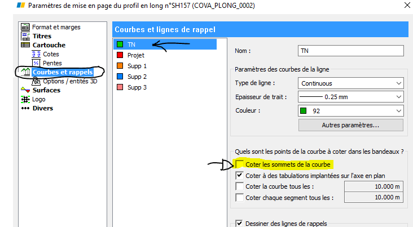The image size is (413, 227).
Task: Click the Autres paramètres button
Action: click(x=351, y=125)
